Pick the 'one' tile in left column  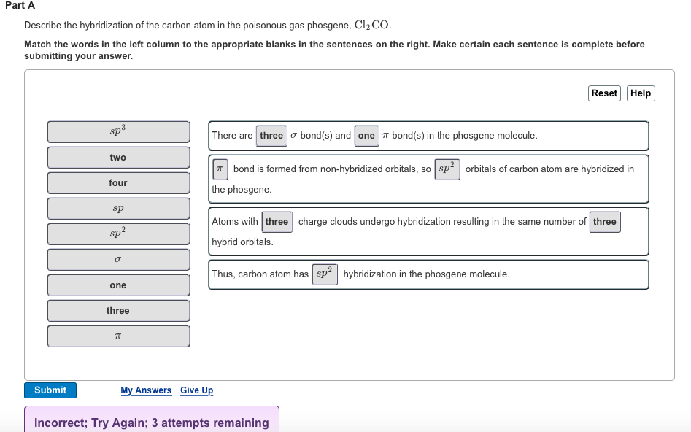pos(118,285)
